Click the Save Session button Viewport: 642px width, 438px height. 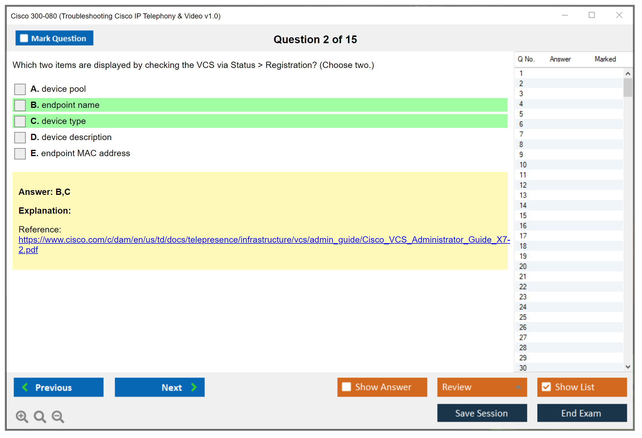482,413
